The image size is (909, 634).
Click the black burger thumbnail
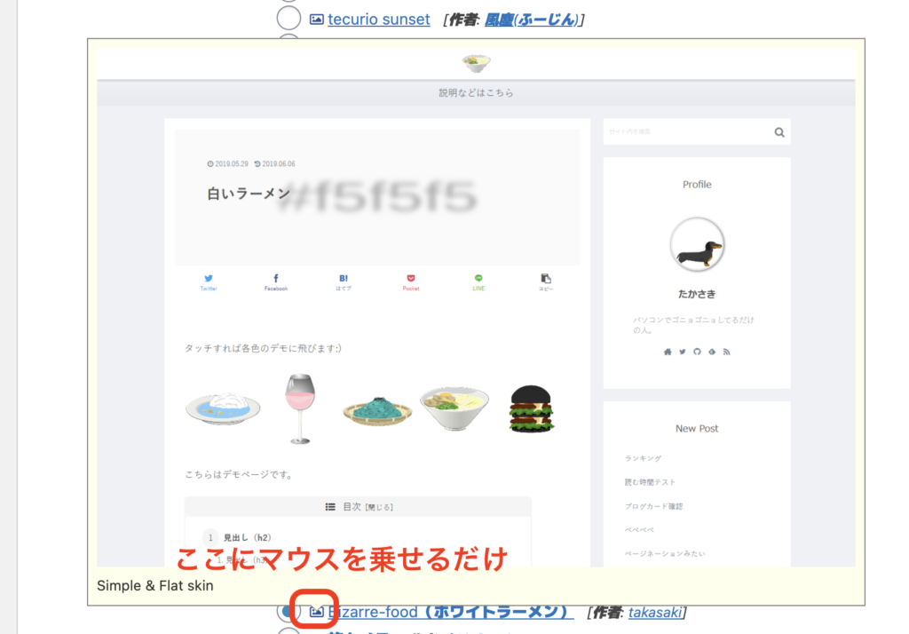coord(532,409)
